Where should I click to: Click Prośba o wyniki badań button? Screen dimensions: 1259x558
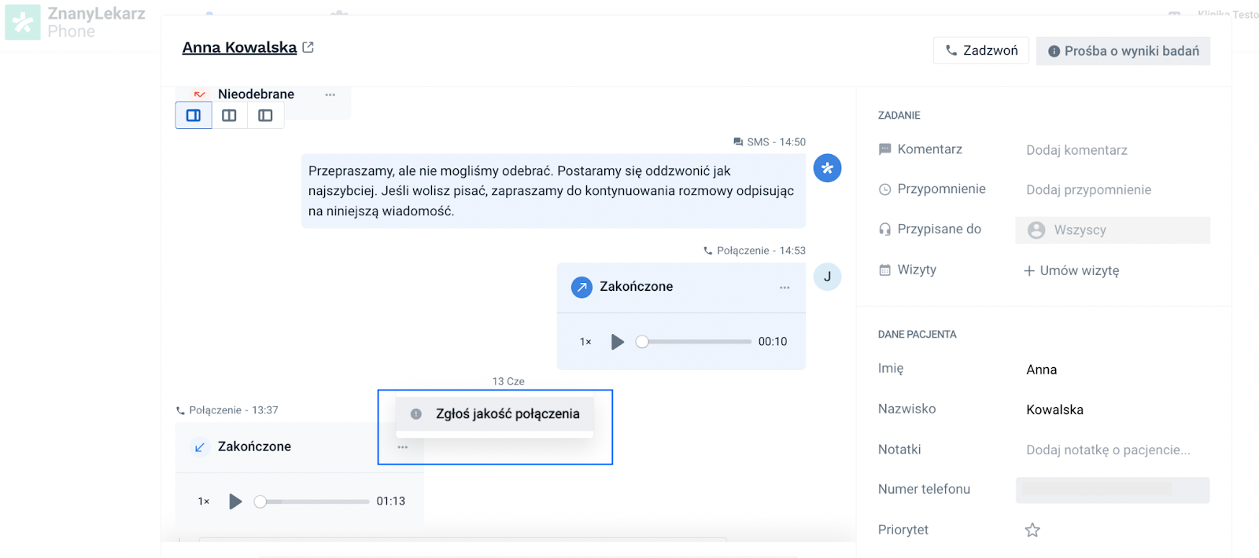click(1123, 51)
